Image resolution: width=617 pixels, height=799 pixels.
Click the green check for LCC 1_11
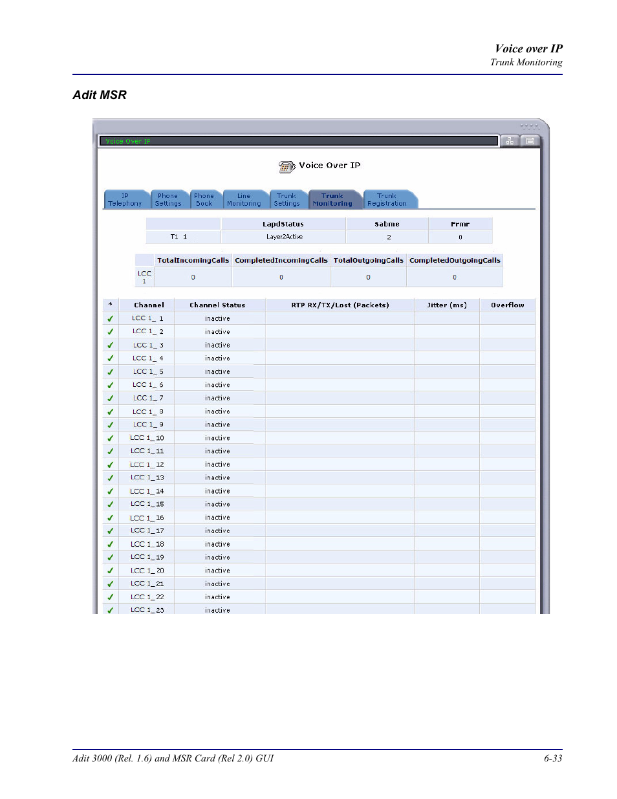pyautogui.click(x=110, y=451)
